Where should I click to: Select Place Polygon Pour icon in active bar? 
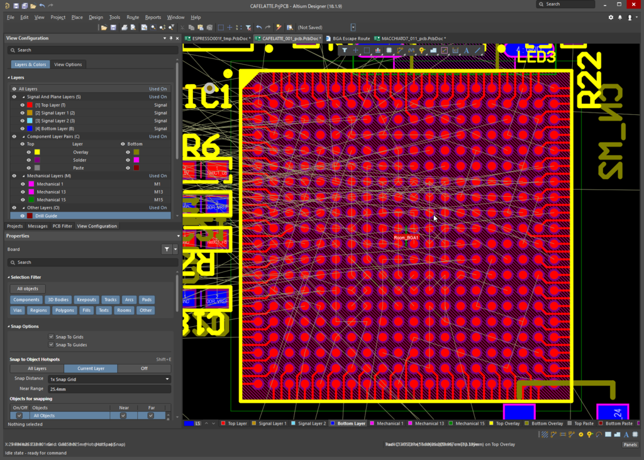tap(433, 50)
